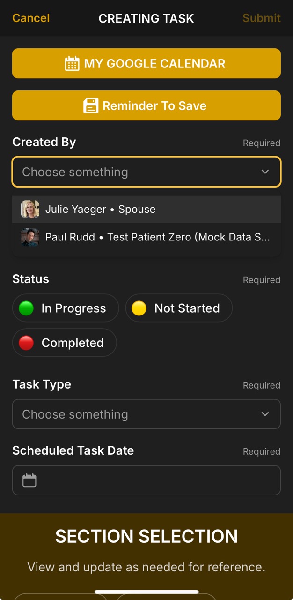Click the floppy disk icon on Reminder To Save
This screenshot has height=600, width=293.
(91, 105)
